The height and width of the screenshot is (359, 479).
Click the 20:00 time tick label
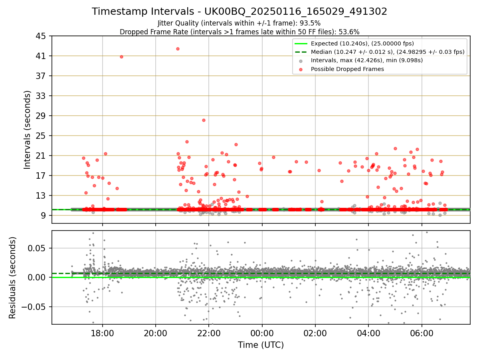tap(156, 333)
